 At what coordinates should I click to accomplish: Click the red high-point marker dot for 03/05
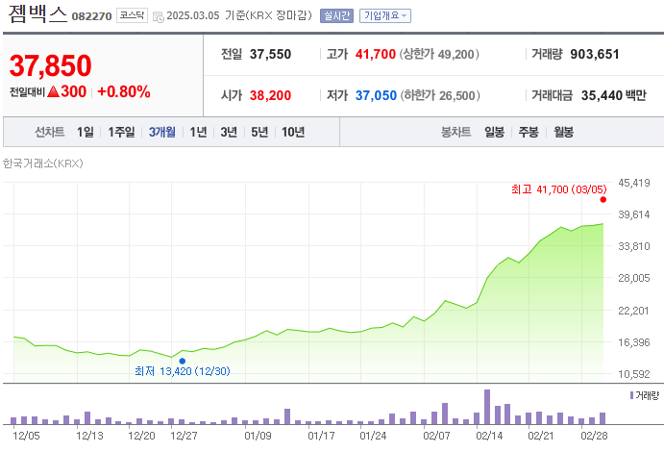[x=603, y=199]
